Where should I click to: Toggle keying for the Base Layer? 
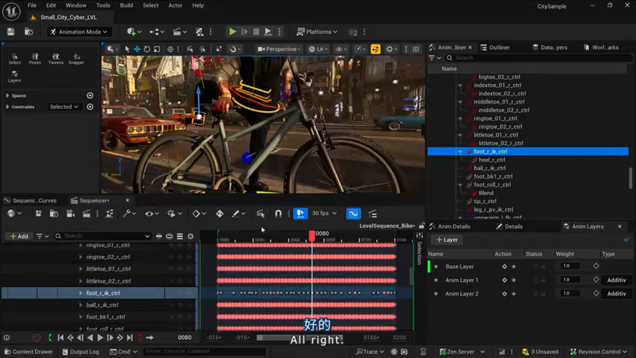[x=505, y=266]
